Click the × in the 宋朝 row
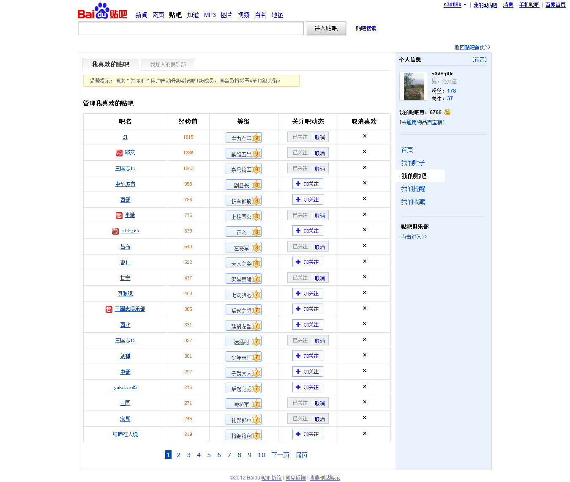 [364, 418]
